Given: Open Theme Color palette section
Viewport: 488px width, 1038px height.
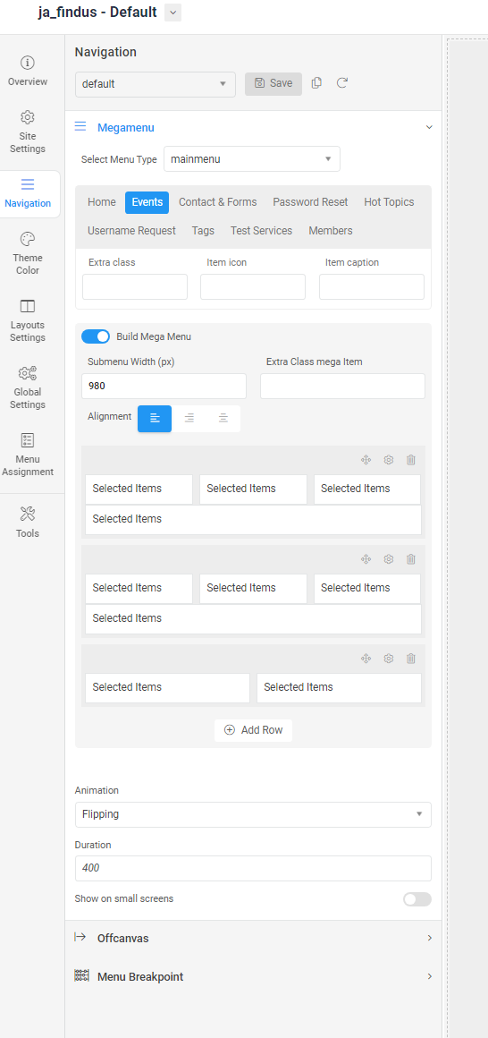Looking at the screenshot, I should (28, 253).
